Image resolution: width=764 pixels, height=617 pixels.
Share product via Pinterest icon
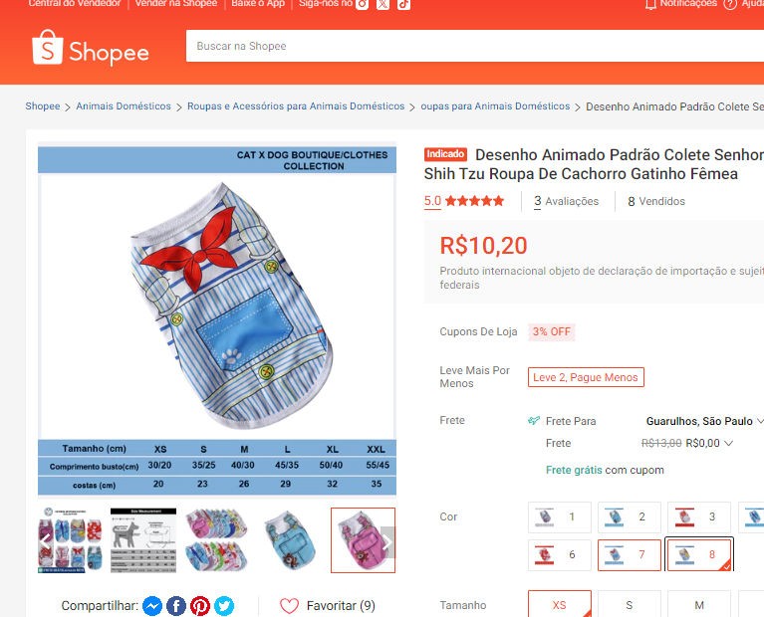pos(200,606)
